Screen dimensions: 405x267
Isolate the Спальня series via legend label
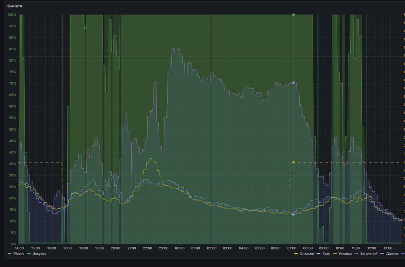tap(306, 254)
